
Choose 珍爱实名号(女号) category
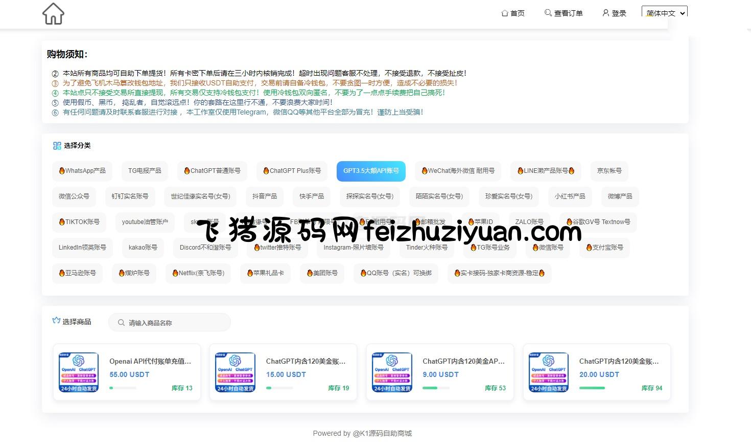coord(509,196)
